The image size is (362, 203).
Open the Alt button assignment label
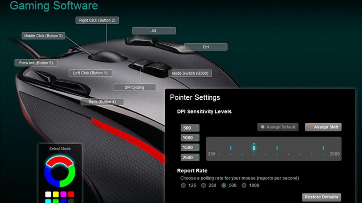click(154, 31)
